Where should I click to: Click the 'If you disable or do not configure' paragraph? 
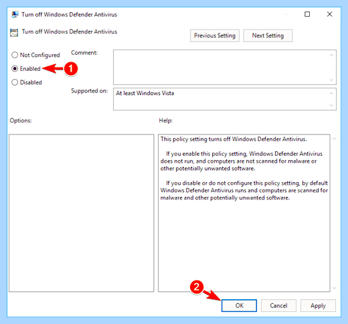point(244,190)
